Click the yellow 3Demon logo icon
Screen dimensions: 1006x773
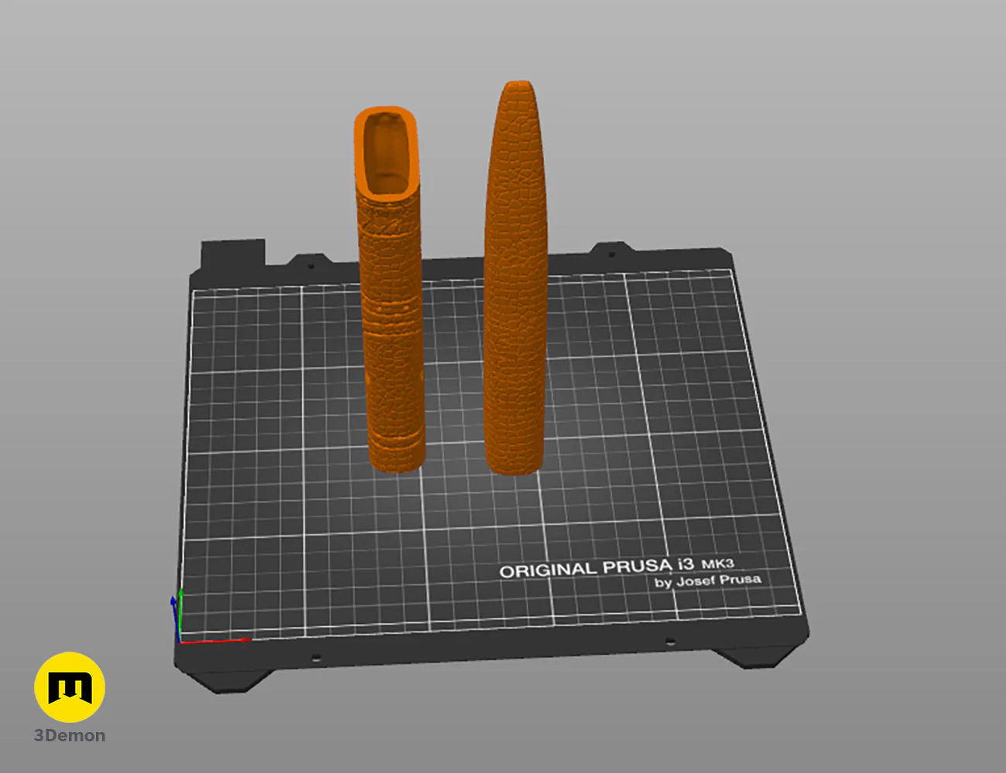point(70,687)
